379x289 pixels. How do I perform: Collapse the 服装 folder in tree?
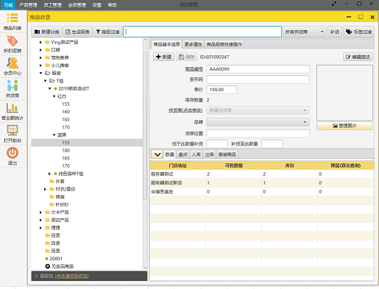[x=41, y=73]
